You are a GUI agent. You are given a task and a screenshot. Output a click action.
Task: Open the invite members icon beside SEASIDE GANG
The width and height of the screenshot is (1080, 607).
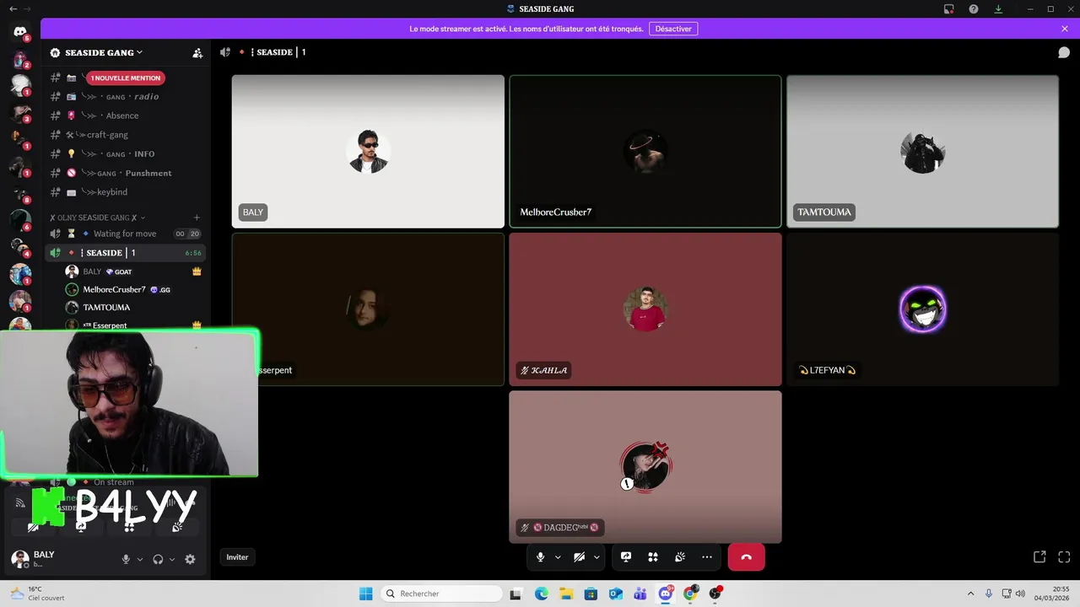pyautogui.click(x=197, y=52)
